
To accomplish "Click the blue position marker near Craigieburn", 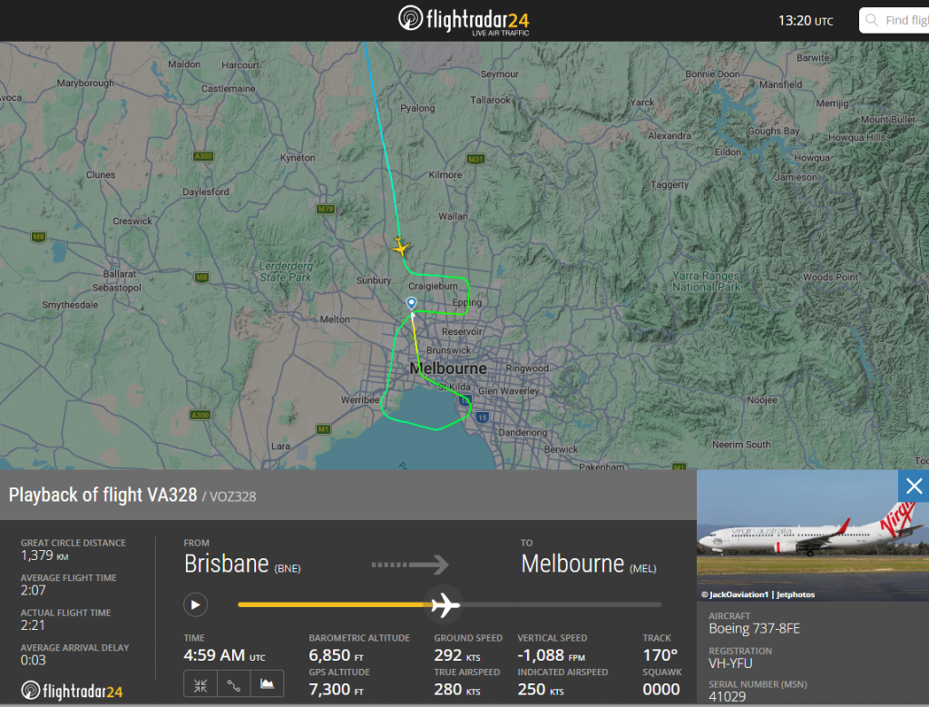I will 410,301.
